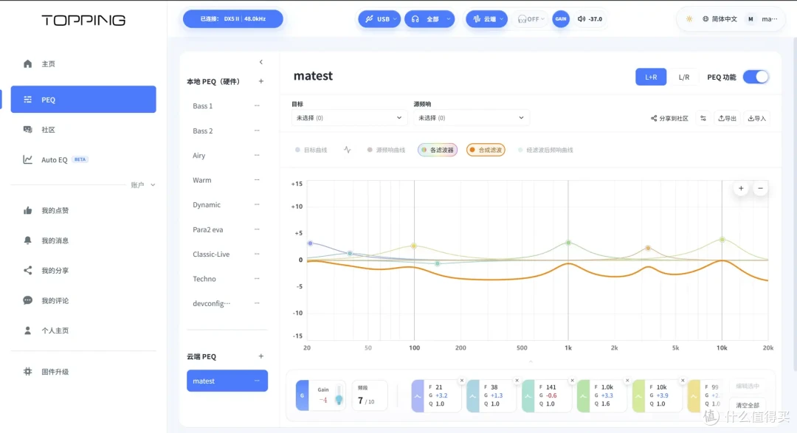The image size is (797, 433).
Task: Click the settings sliders icon beside 分享到社区
Action: [703, 119]
